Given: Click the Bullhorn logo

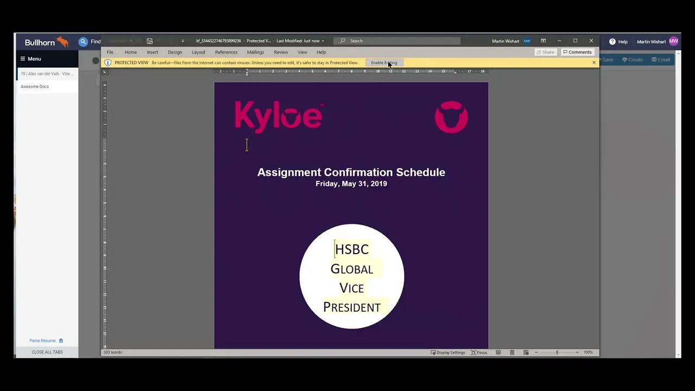Looking at the screenshot, I should coord(47,42).
